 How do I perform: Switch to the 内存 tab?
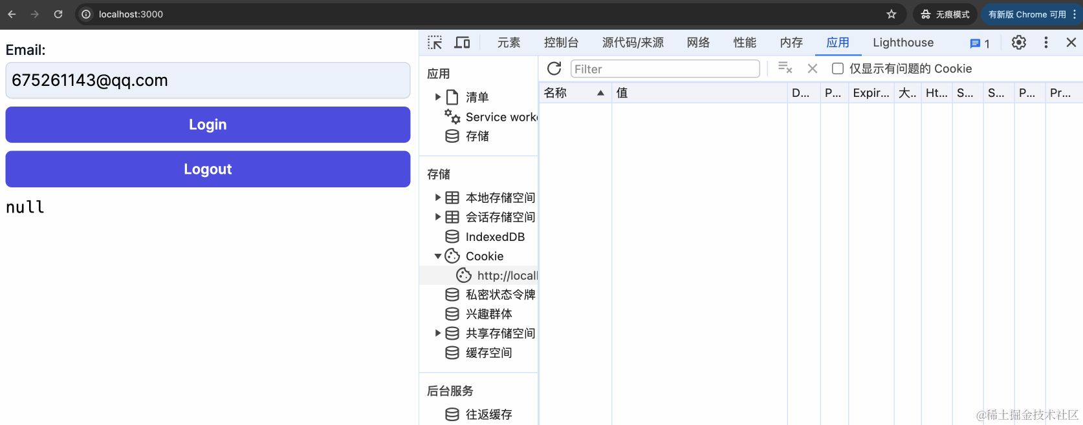pyautogui.click(x=791, y=43)
